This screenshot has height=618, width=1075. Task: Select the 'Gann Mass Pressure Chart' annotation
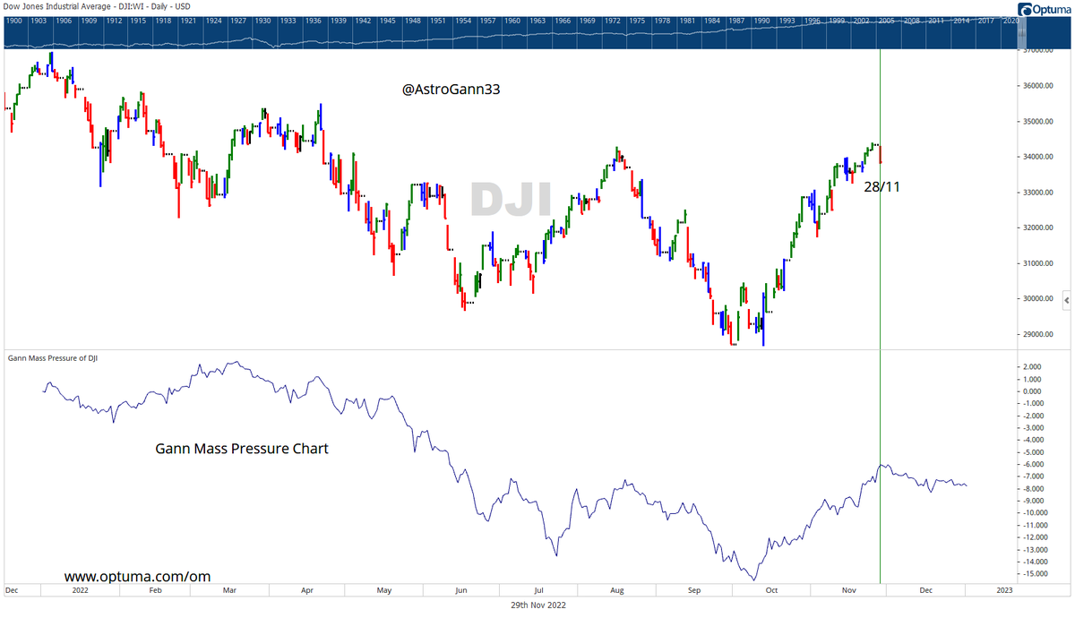[x=242, y=448]
